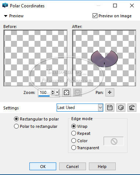Collapse the Preview section triangle
140x175 pixels.
(6, 16)
